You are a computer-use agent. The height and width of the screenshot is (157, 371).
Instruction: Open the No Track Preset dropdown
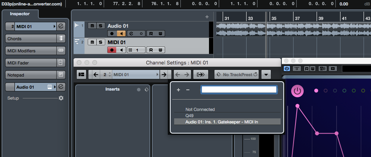click(x=236, y=74)
